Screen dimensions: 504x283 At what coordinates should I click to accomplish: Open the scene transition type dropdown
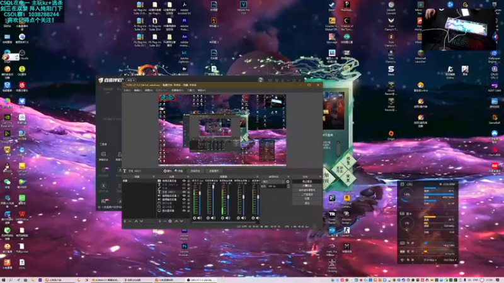[273, 182]
